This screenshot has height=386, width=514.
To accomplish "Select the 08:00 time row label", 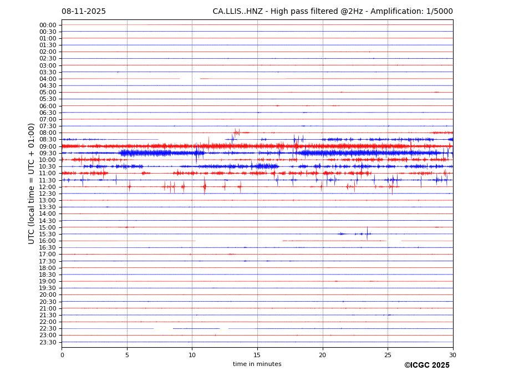I will point(48,133).
